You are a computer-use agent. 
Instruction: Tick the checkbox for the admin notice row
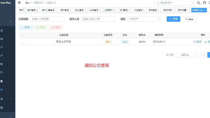23,42
